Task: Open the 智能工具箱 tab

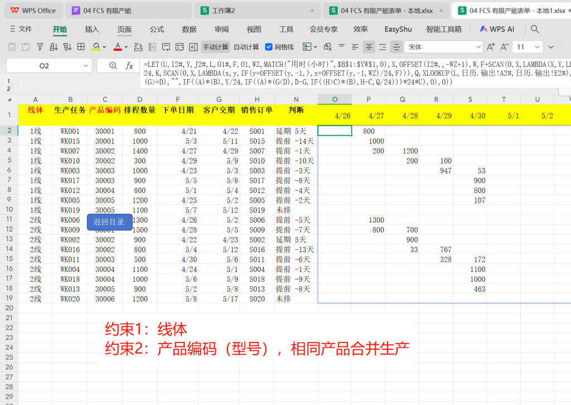Action: pos(443,29)
